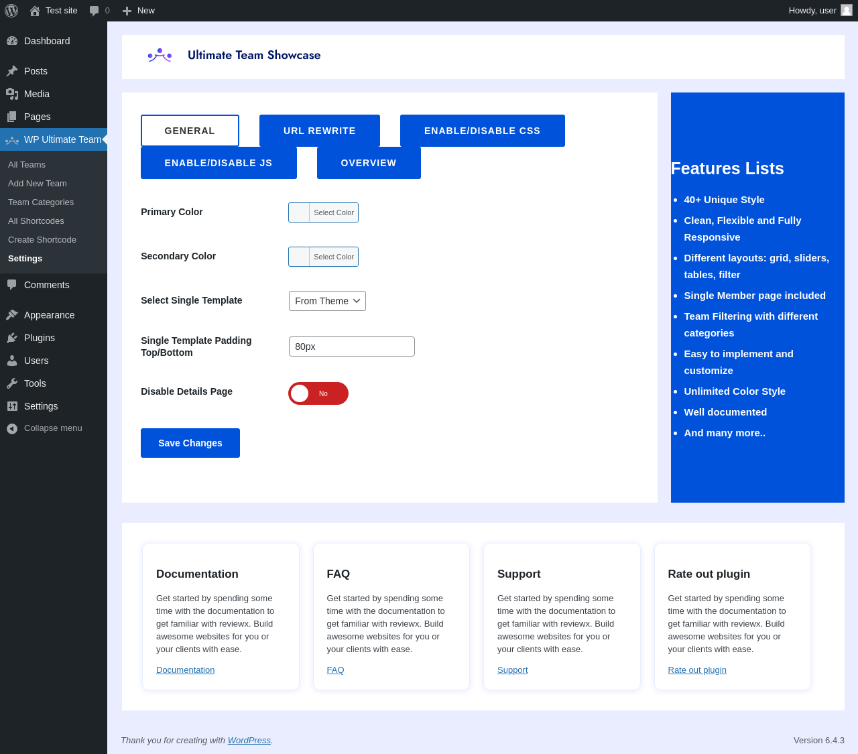Open Add New Team submenu item
The width and height of the screenshot is (858, 754).
click(x=38, y=184)
